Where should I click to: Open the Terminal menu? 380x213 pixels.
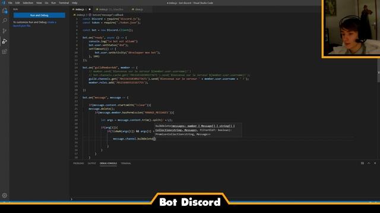[64, 3]
